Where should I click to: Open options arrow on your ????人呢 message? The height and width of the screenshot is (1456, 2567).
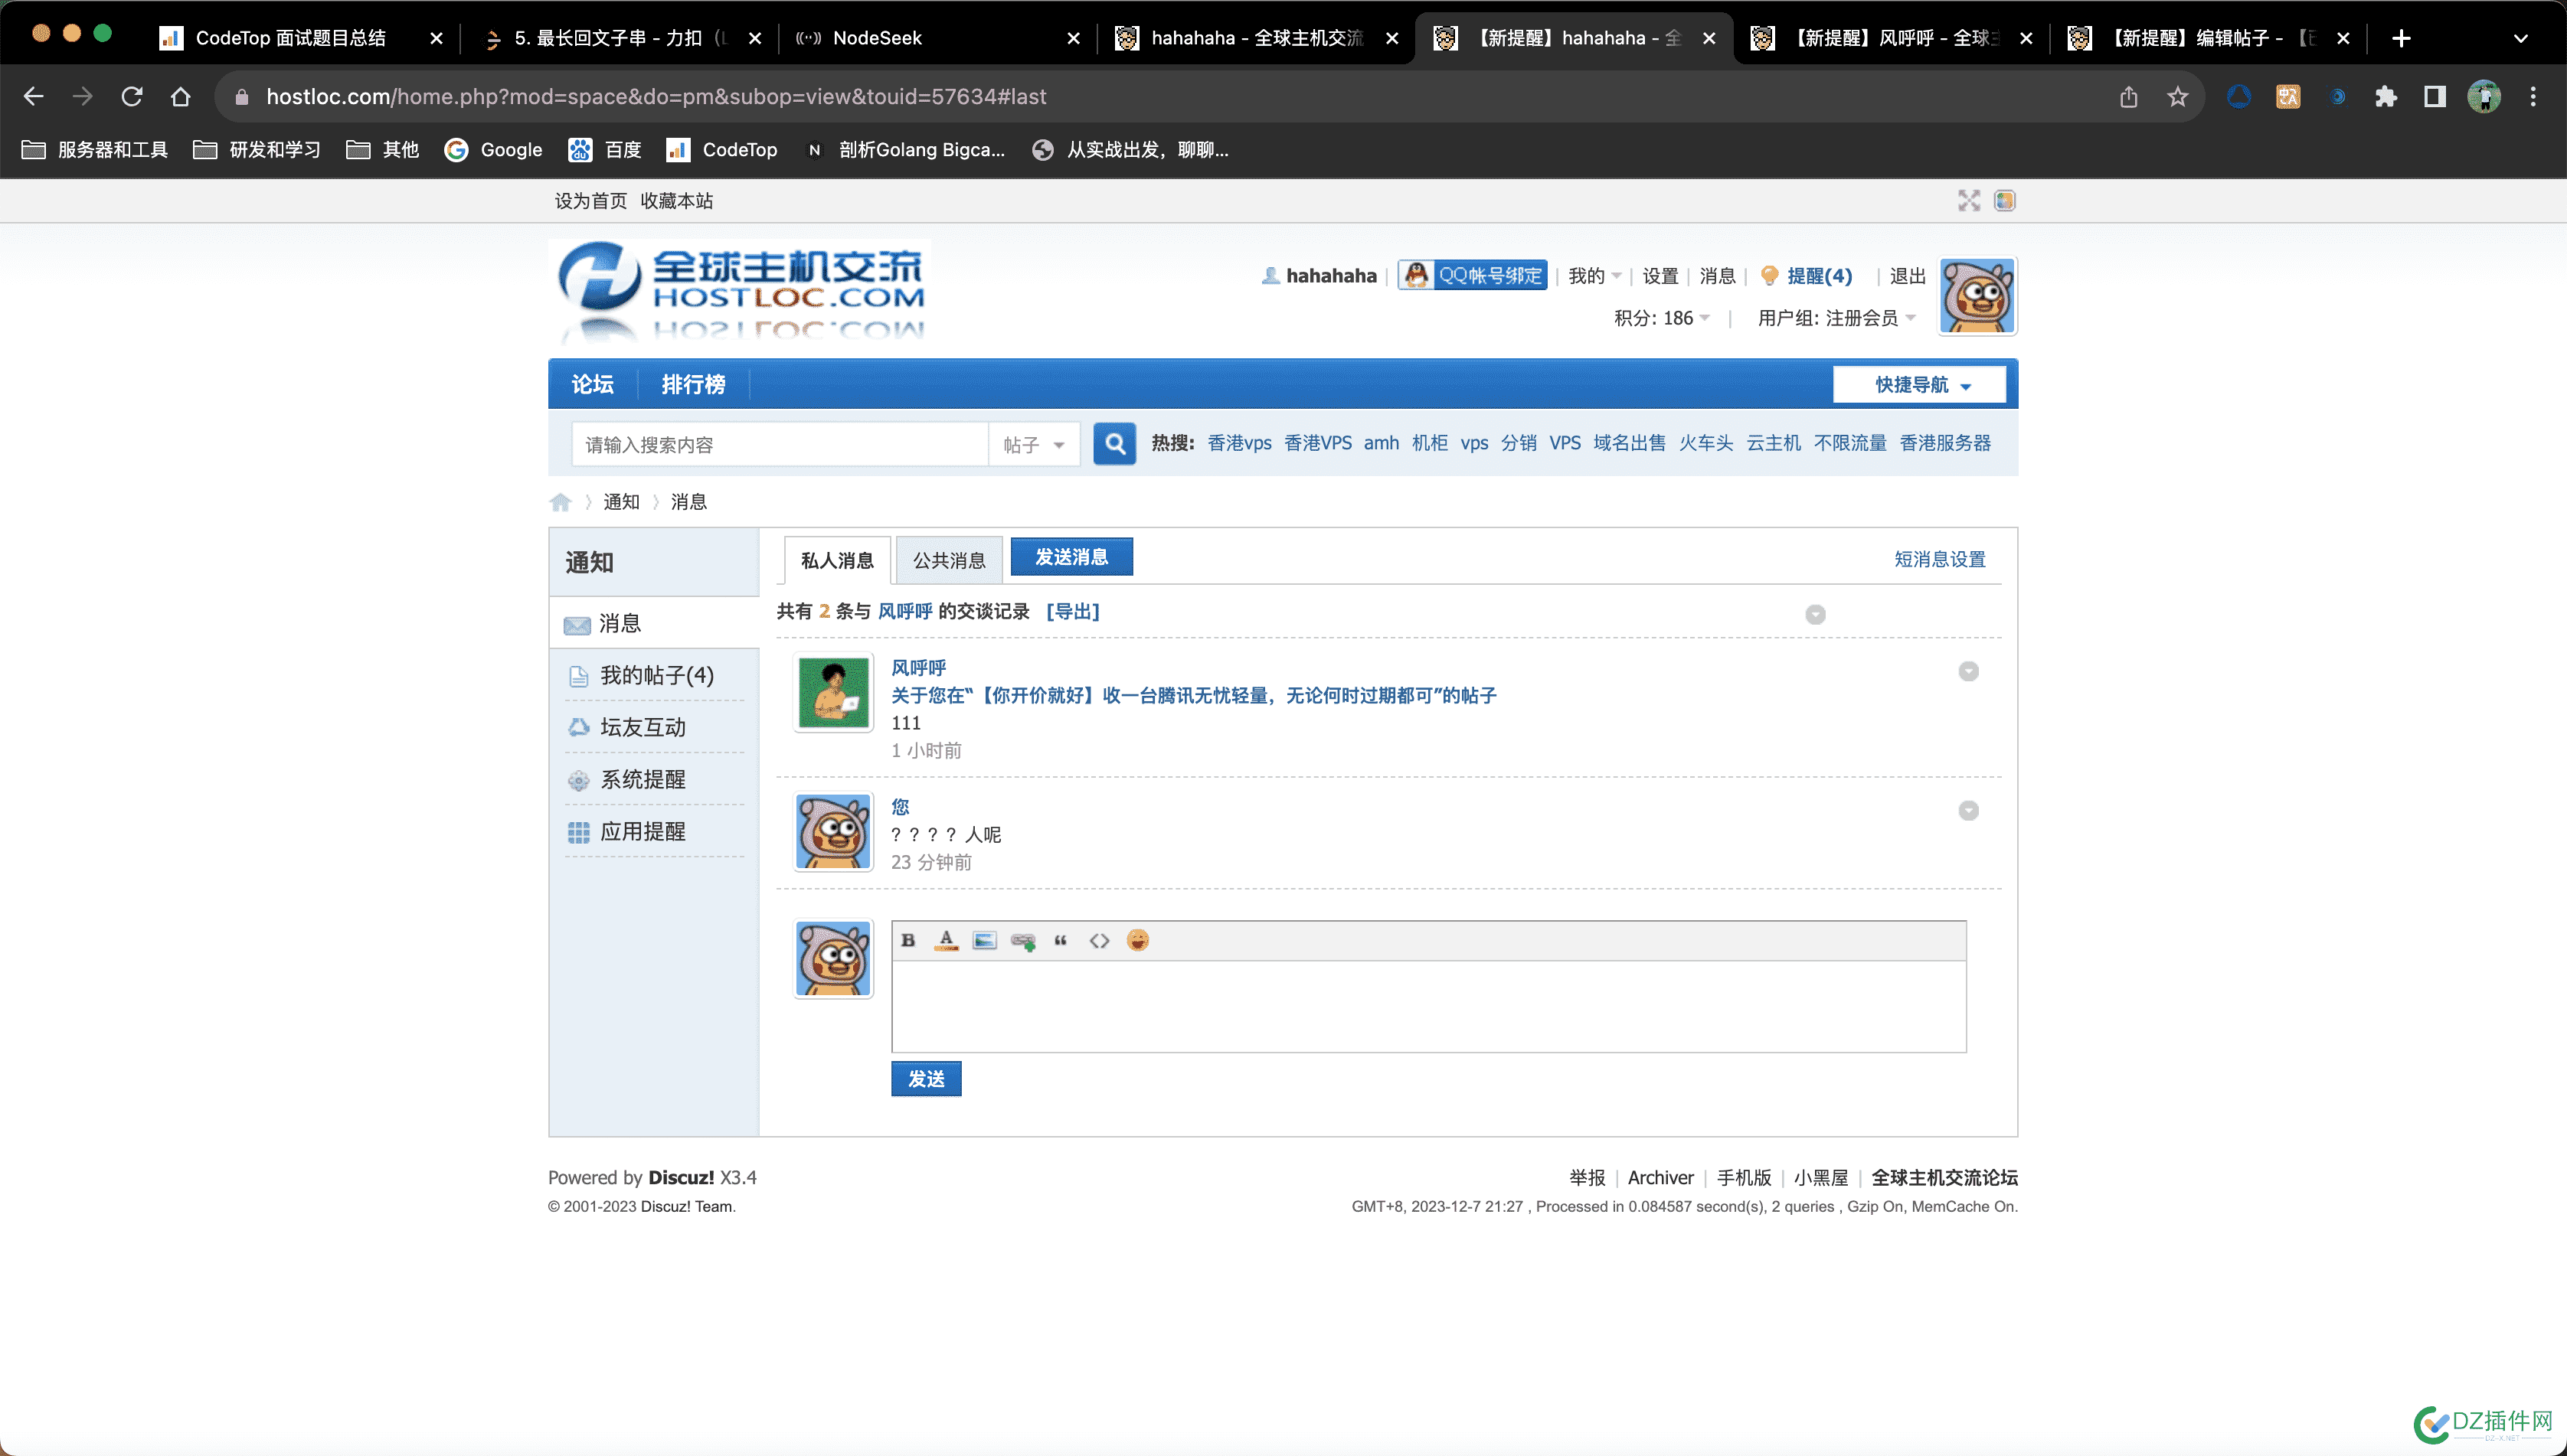pyautogui.click(x=1968, y=810)
